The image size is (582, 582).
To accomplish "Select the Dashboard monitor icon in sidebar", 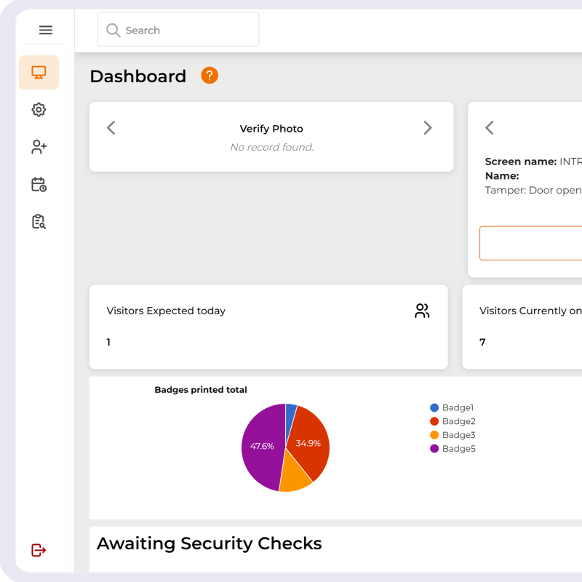I will (39, 73).
